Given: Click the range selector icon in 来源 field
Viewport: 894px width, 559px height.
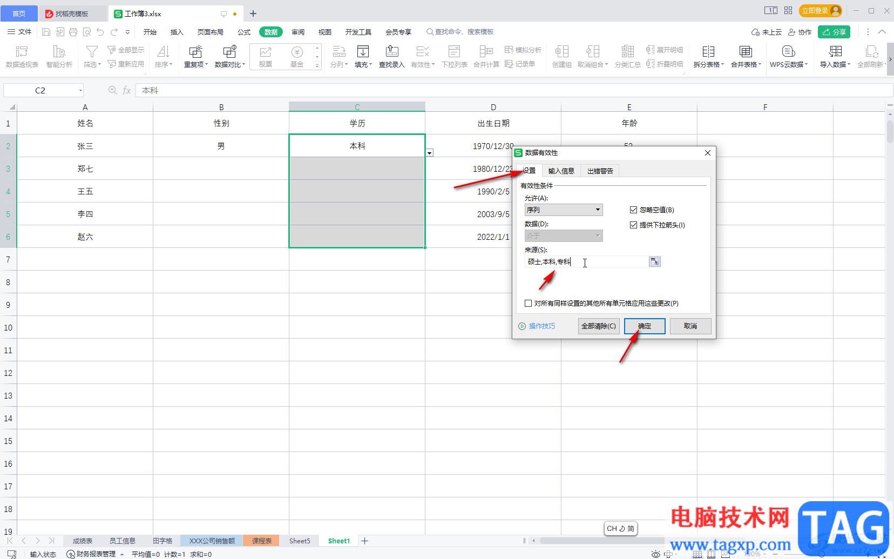Looking at the screenshot, I should [654, 261].
